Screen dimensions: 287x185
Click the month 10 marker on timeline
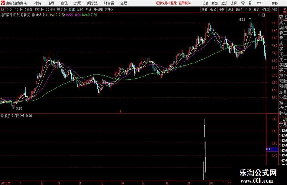211,183
